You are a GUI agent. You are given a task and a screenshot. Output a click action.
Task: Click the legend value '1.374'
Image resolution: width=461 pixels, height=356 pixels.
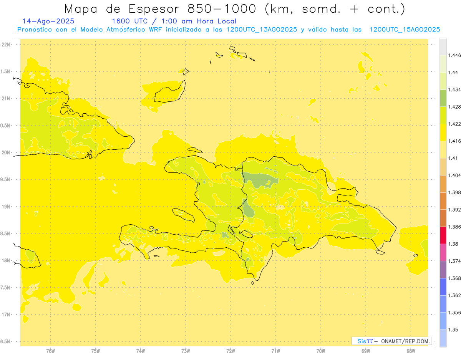[x=454, y=261]
